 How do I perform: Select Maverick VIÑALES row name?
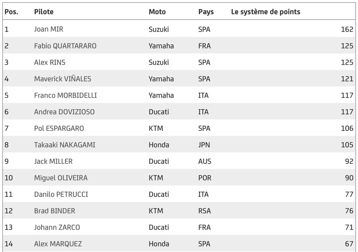(63, 79)
